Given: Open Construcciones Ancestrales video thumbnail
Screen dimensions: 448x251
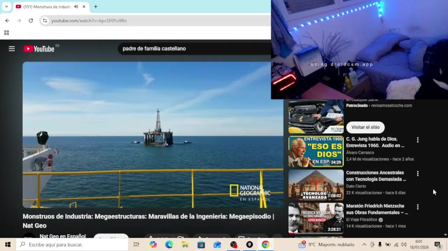Looking at the screenshot, I should (x=316, y=185).
